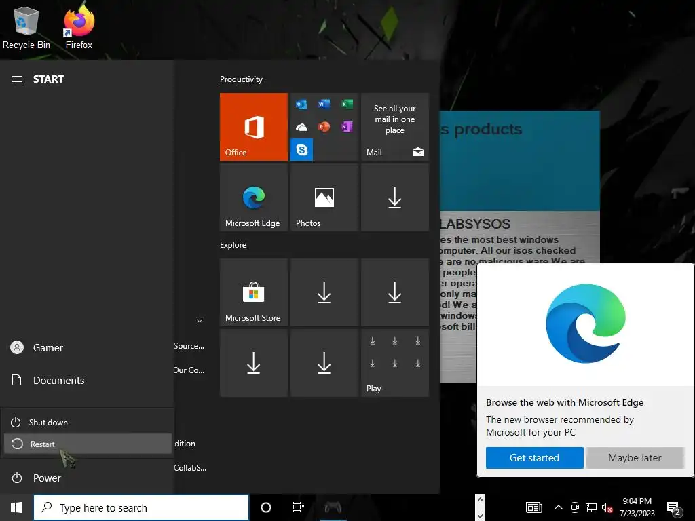This screenshot has width=695, height=521.
Task: Open the PowerPoint icon in Office folder tile
Action: tap(324, 127)
